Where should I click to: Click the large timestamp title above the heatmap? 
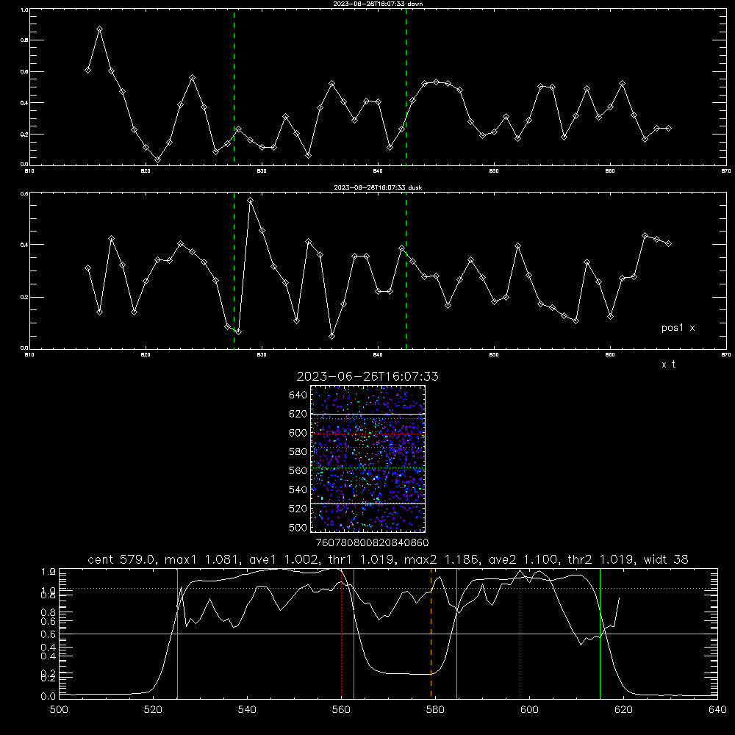pos(367,376)
